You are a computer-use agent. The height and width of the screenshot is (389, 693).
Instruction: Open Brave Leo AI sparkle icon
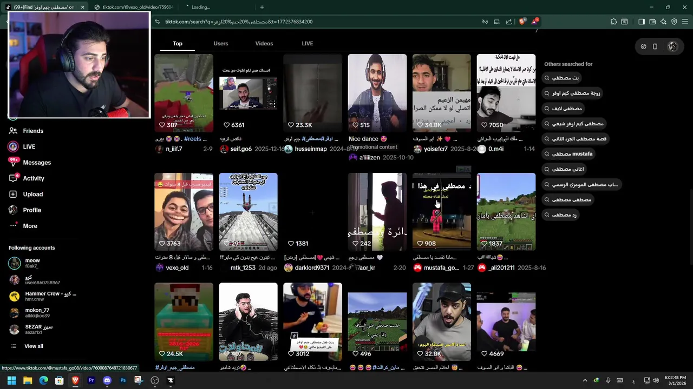(x=663, y=22)
